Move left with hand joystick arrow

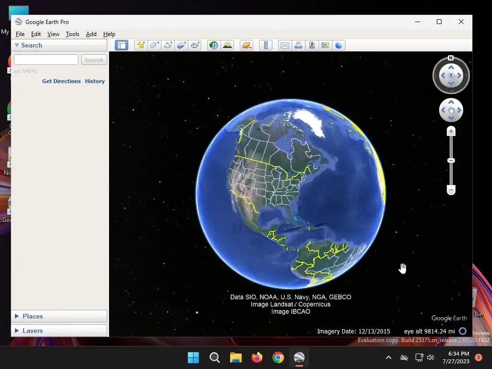[443, 110]
